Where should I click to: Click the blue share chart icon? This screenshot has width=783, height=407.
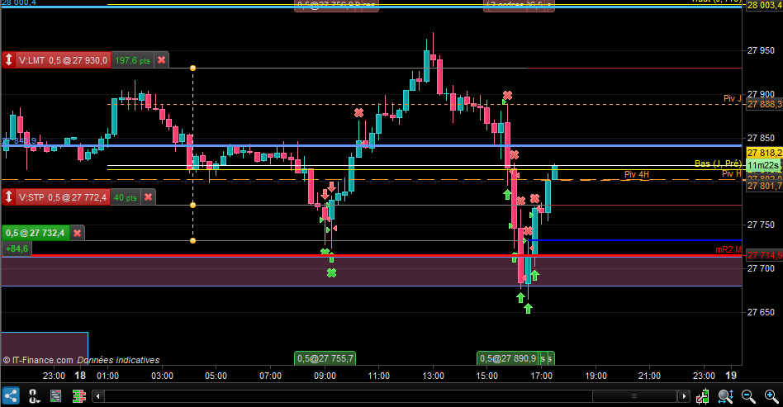[x=11, y=396]
